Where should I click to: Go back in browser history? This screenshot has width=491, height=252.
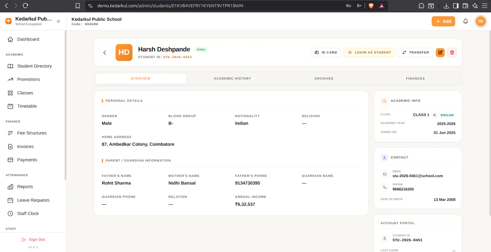(x=6, y=6)
